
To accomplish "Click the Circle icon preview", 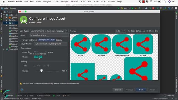I will [x=81, y=44].
